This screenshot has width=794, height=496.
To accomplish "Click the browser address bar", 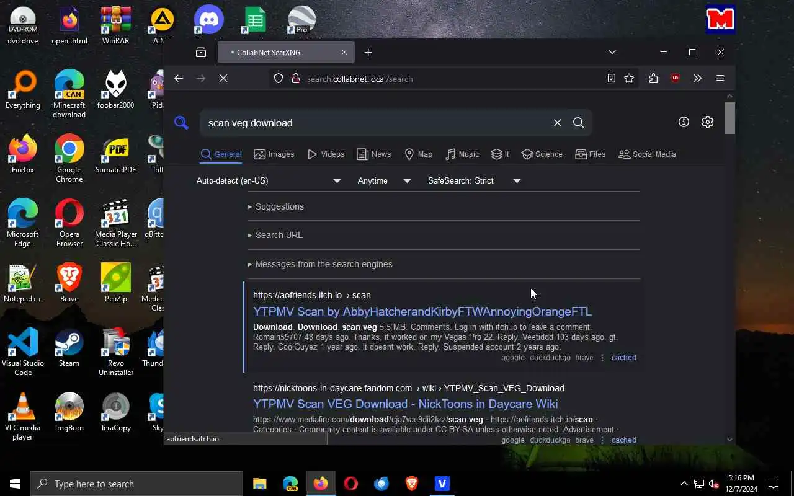I will click(x=453, y=79).
